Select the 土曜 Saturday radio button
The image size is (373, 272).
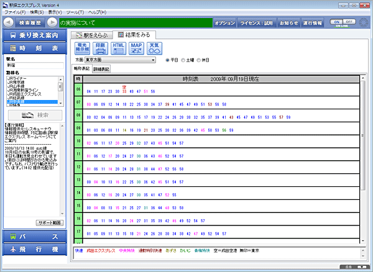184,60
